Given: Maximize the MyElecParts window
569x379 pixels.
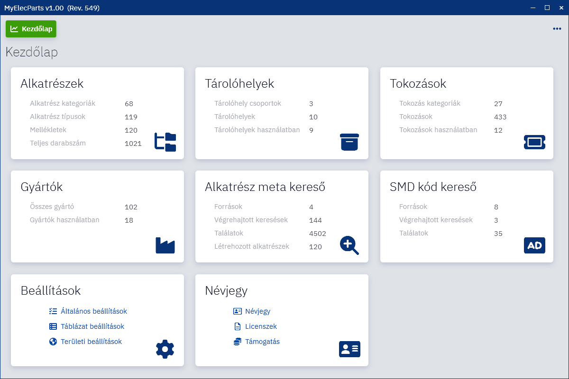Looking at the screenshot, I should pos(547,8).
